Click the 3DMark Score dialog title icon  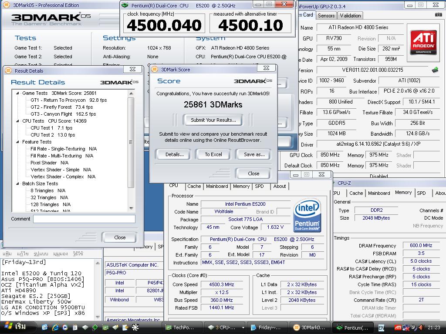click(155, 69)
